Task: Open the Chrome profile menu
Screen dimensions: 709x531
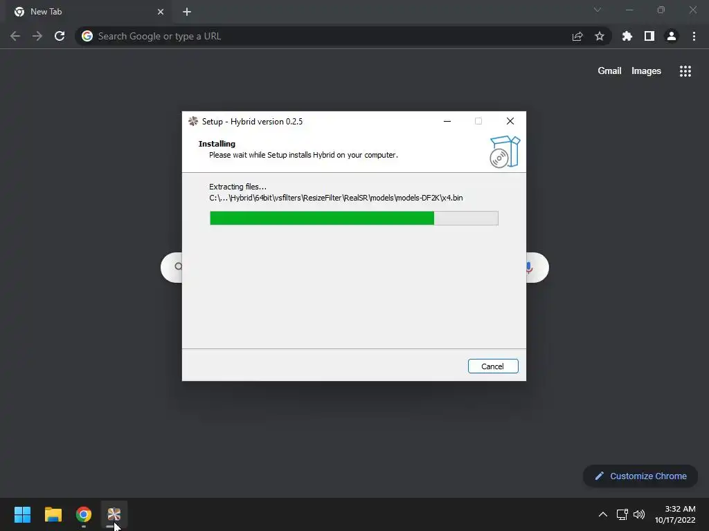Action: [672, 36]
